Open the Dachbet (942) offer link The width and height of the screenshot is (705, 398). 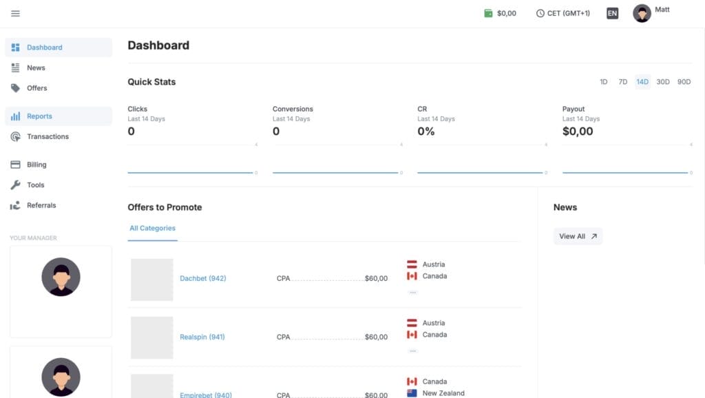pyautogui.click(x=203, y=278)
